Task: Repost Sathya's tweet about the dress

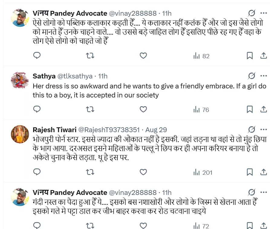Action: coord(90,109)
